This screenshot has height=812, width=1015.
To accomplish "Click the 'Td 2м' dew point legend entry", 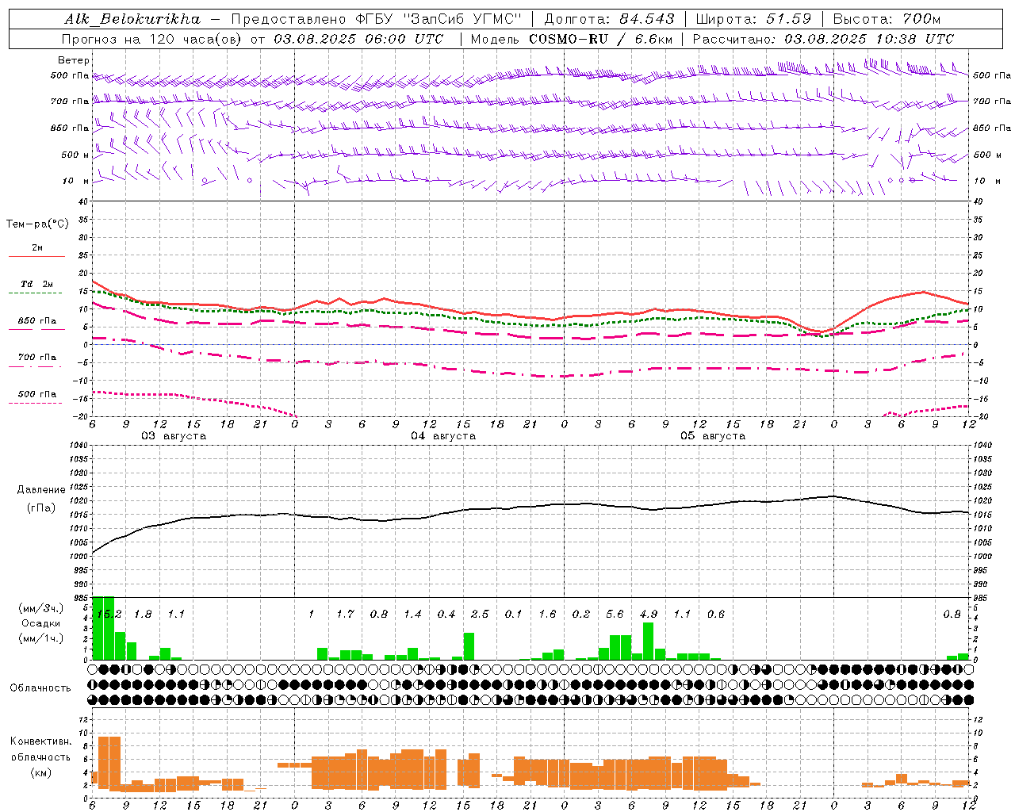I will 37,284.
